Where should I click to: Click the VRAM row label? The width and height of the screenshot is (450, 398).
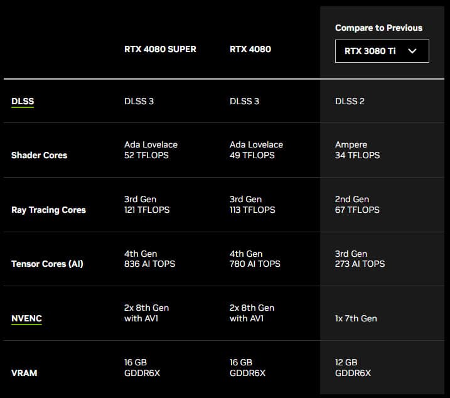(x=24, y=373)
